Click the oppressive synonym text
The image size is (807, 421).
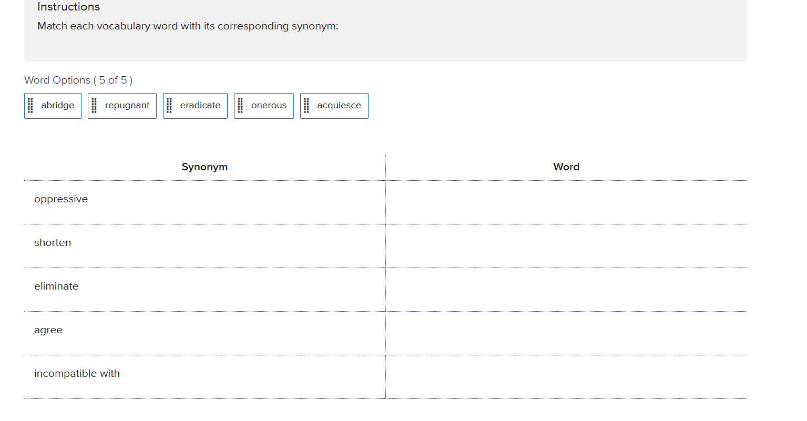[61, 199]
